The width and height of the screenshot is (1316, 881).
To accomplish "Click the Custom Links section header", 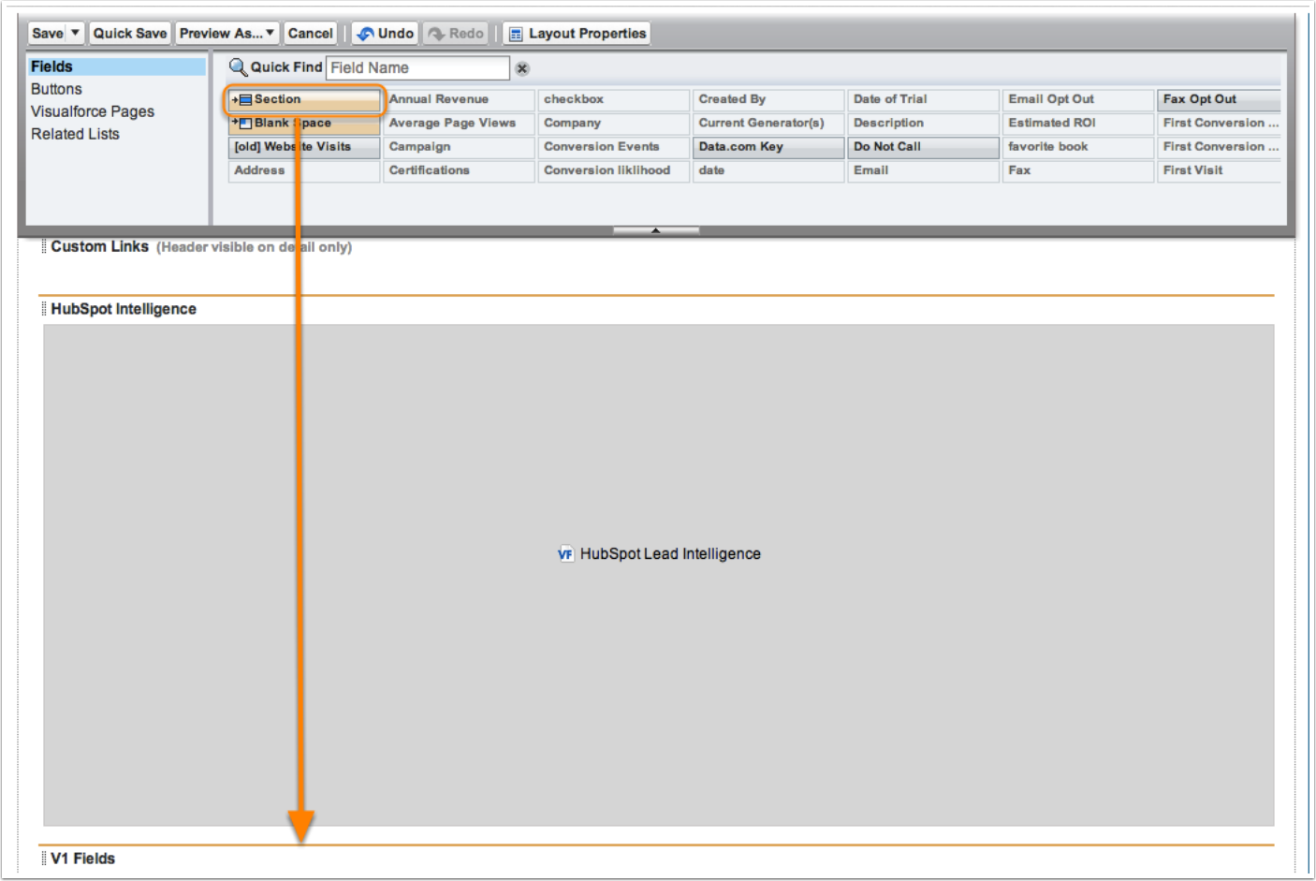I will coord(100,247).
